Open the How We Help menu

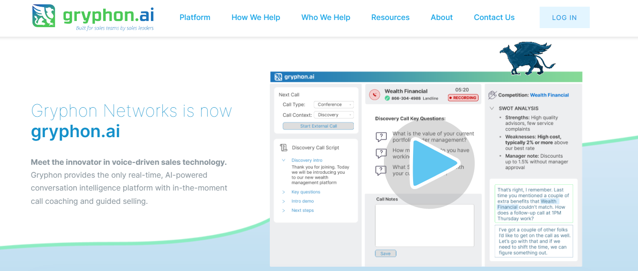tap(256, 18)
